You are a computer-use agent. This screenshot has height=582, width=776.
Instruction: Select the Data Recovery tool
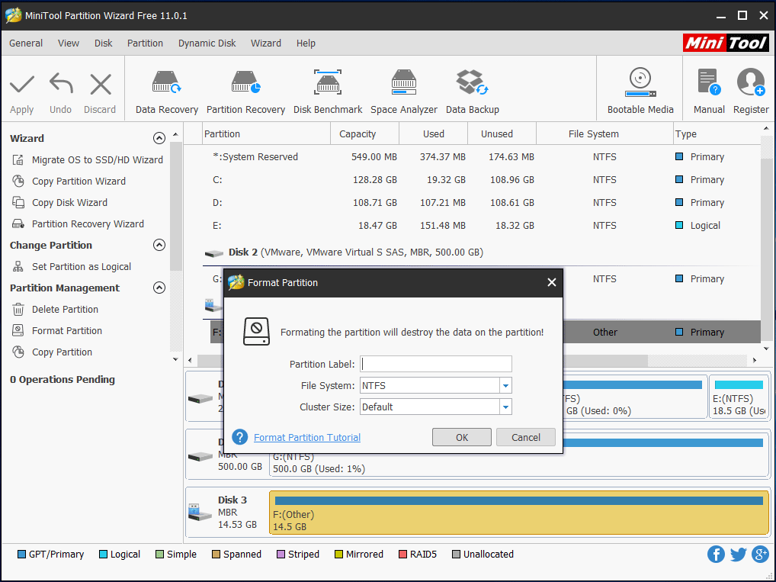coord(165,88)
